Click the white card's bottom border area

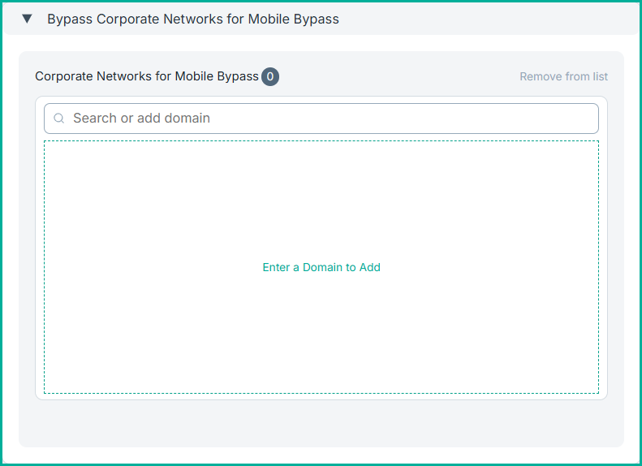pos(321,397)
